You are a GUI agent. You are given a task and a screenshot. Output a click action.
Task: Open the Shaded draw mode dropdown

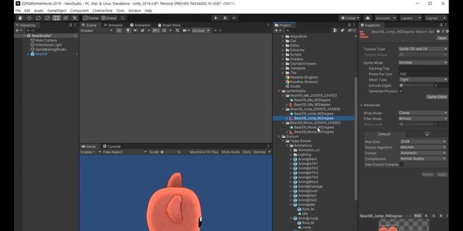[96, 31]
